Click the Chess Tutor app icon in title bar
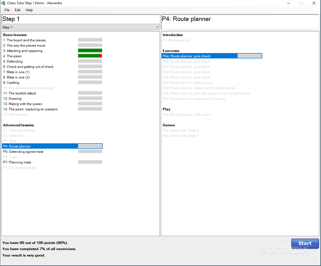The width and height of the screenshot is (321, 266). tap(3, 3)
